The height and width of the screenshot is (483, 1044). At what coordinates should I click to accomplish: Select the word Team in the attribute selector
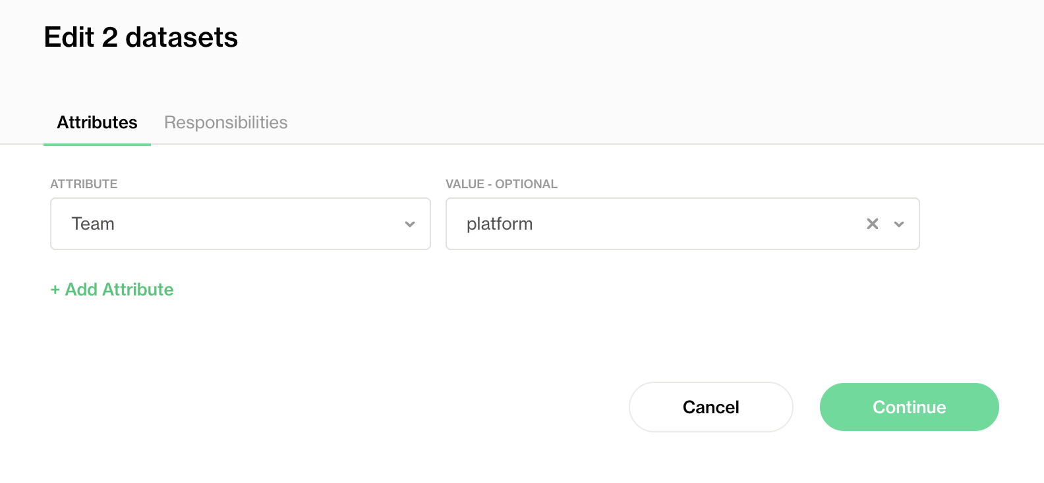point(93,224)
